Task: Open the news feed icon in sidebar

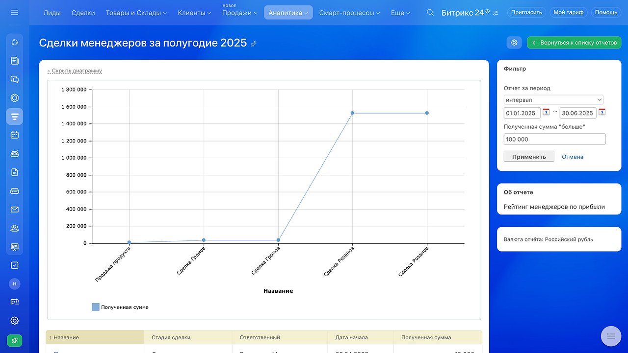Action: (15, 61)
